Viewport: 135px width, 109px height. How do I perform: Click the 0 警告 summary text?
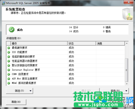(107, 31)
